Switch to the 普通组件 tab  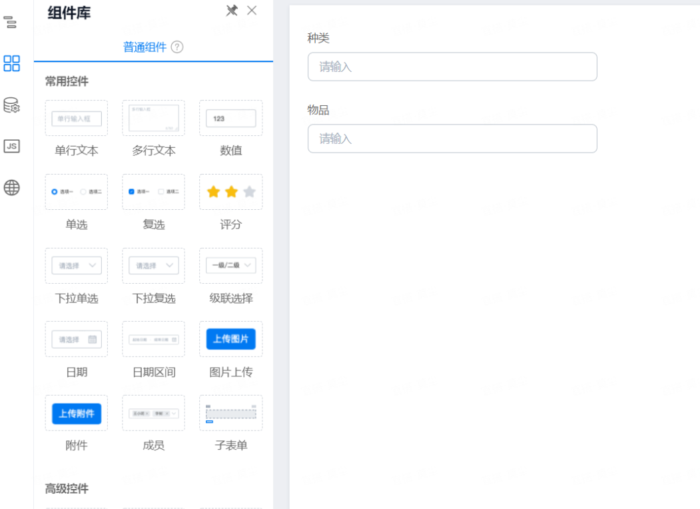point(145,47)
